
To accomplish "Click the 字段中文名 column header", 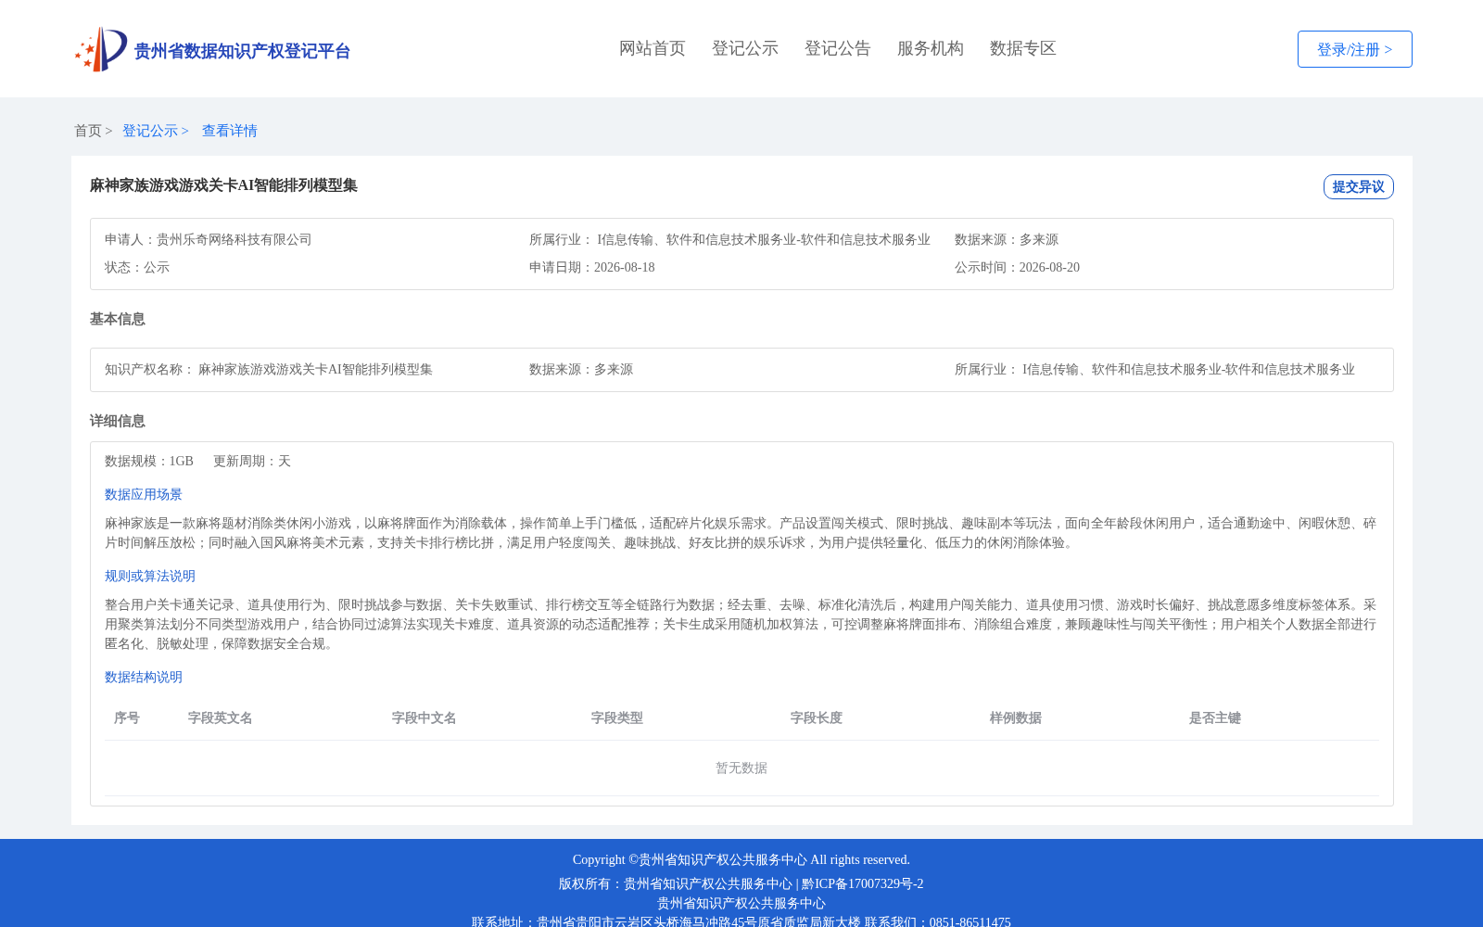I will point(425,717).
